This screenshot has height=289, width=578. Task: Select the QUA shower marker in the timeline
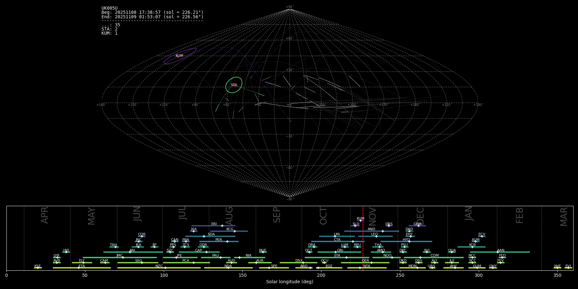(x=452, y=252)
